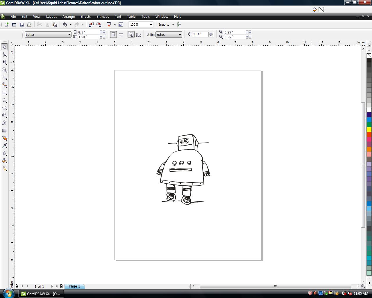Open the Edit menu
This screenshot has height=298, width=372.
[24, 17]
